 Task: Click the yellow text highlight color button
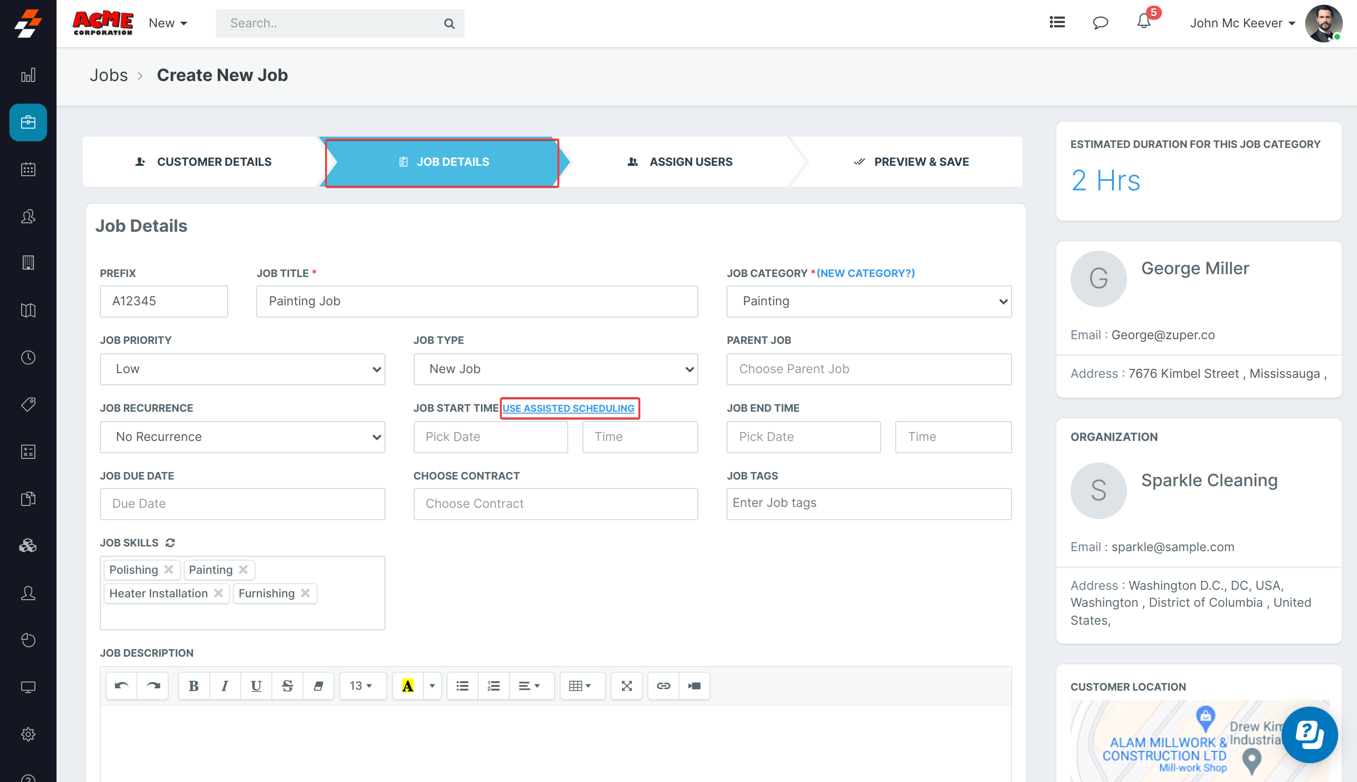click(408, 686)
